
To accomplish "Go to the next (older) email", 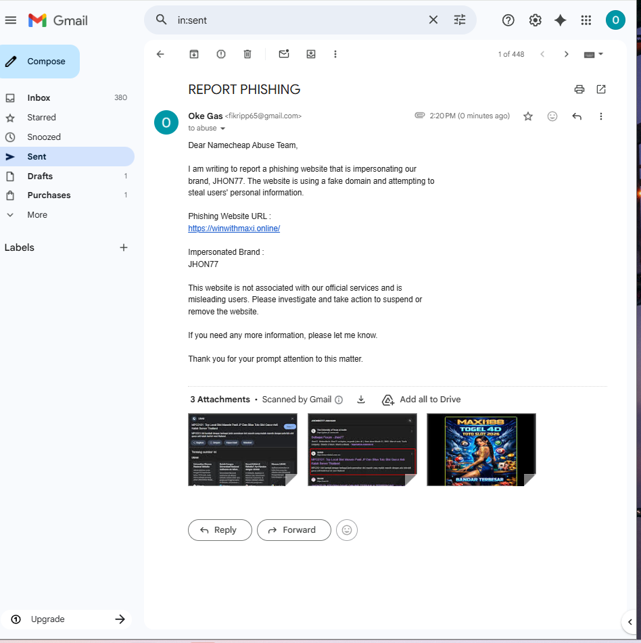I will coord(567,54).
